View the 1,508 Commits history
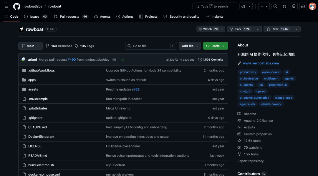 (x=211, y=60)
